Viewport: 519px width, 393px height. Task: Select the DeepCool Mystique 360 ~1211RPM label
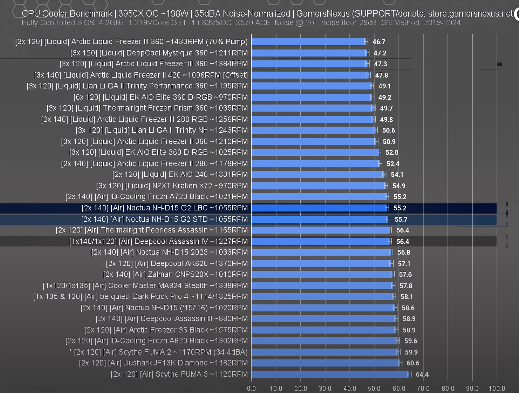click(x=159, y=53)
